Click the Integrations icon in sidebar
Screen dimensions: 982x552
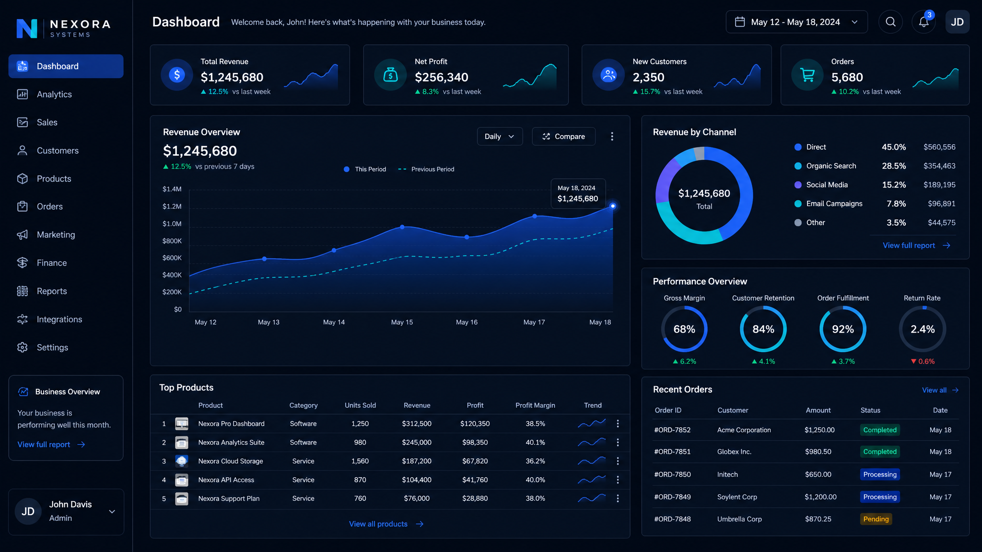coord(23,319)
